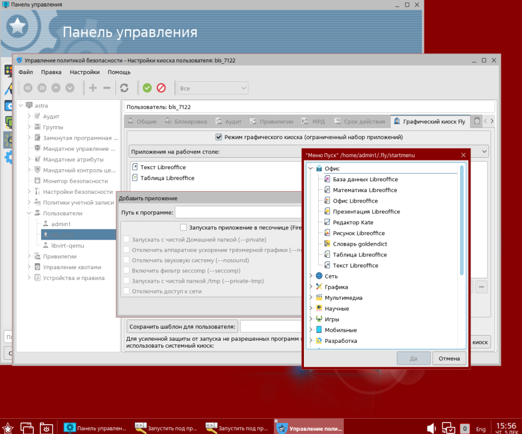Screen dimensions: 522x434
Task: Toggle Включить фильтр seccomp checkbox
Action: [x=126, y=270]
